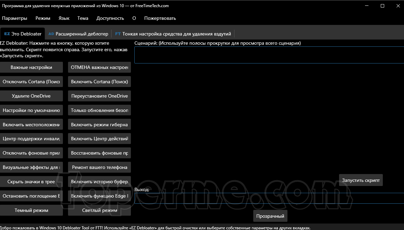Click the Удалите OneDrive button
404x230 pixels.
click(31, 96)
